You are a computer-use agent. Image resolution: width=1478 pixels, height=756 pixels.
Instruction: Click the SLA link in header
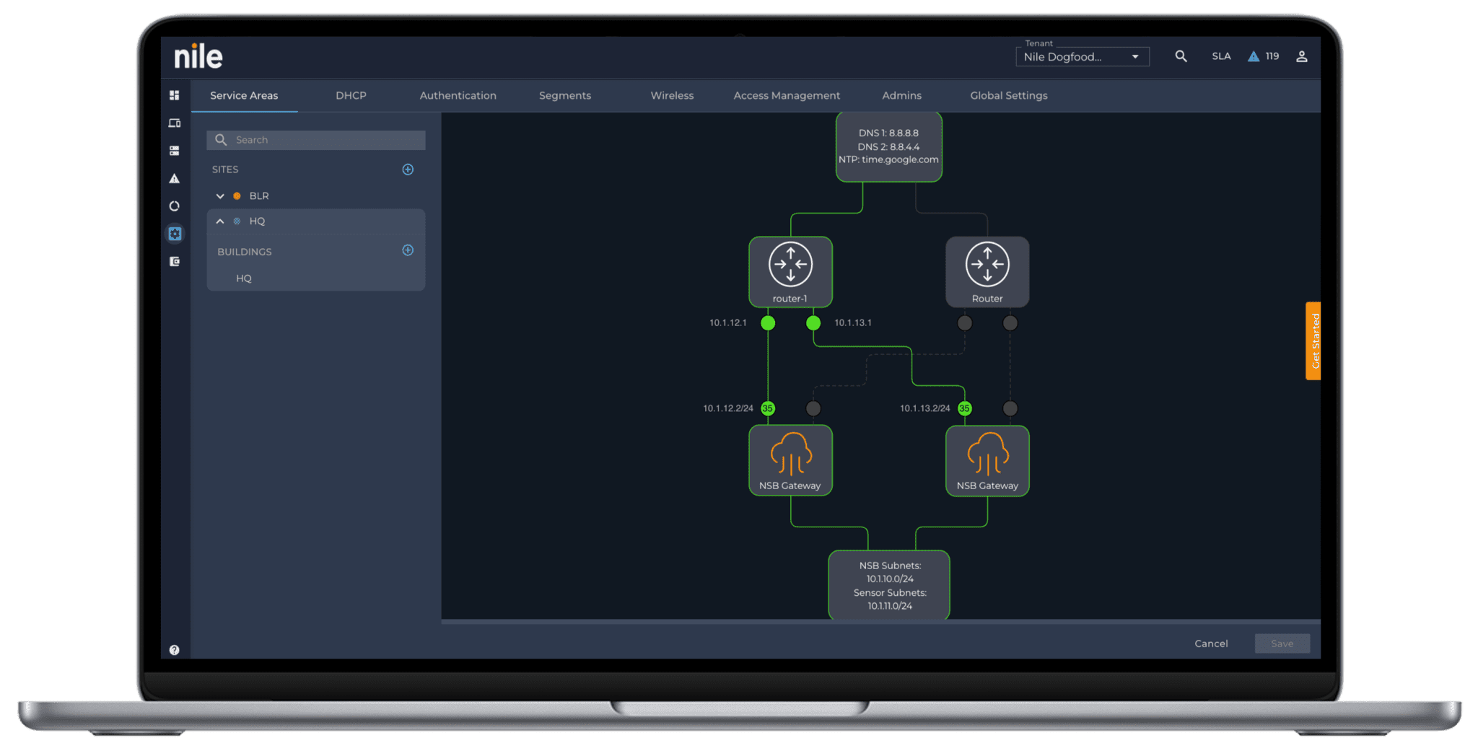pos(1221,56)
